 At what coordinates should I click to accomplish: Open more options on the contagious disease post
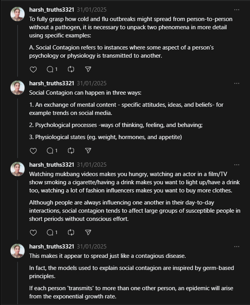click(x=237, y=247)
